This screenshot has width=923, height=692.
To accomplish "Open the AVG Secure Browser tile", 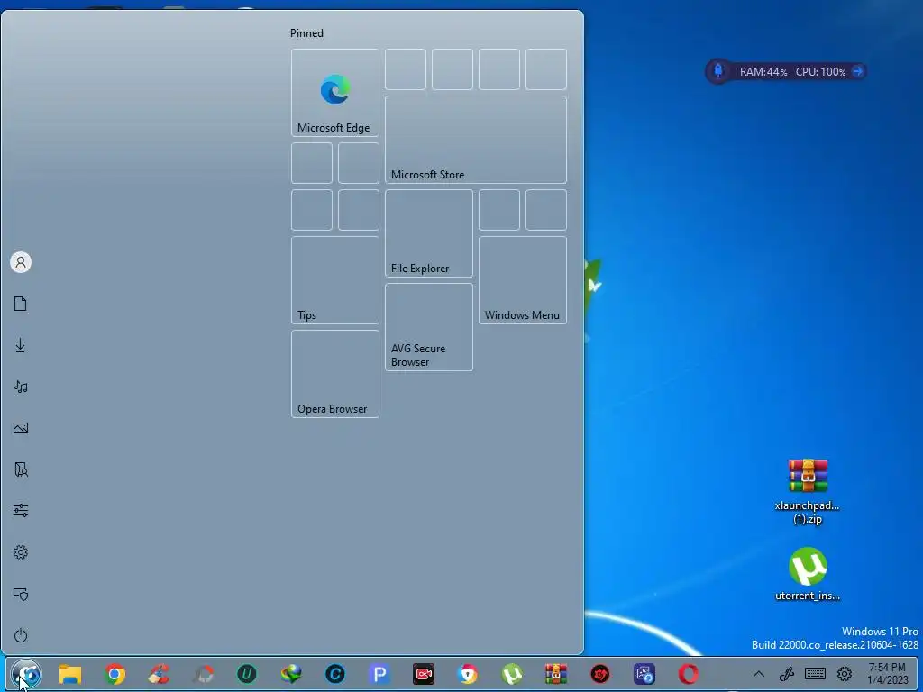I will [428, 327].
